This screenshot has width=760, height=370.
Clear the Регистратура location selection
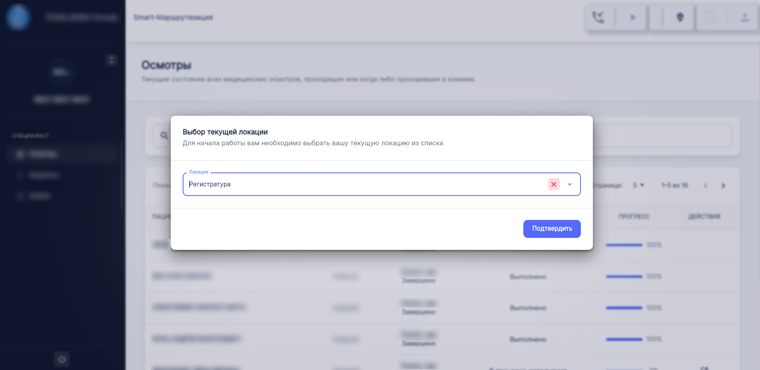click(x=554, y=184)
